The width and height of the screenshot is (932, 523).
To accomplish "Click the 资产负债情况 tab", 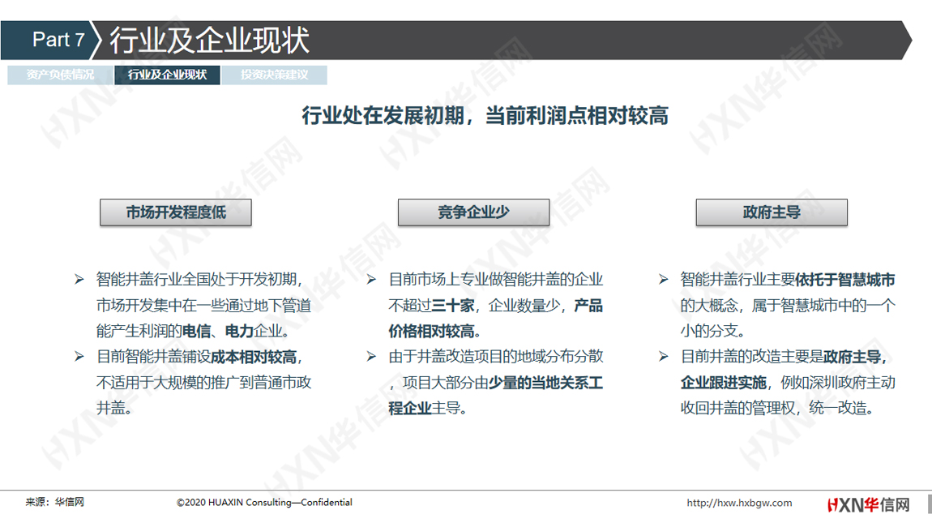I will (x=59, y=75).
